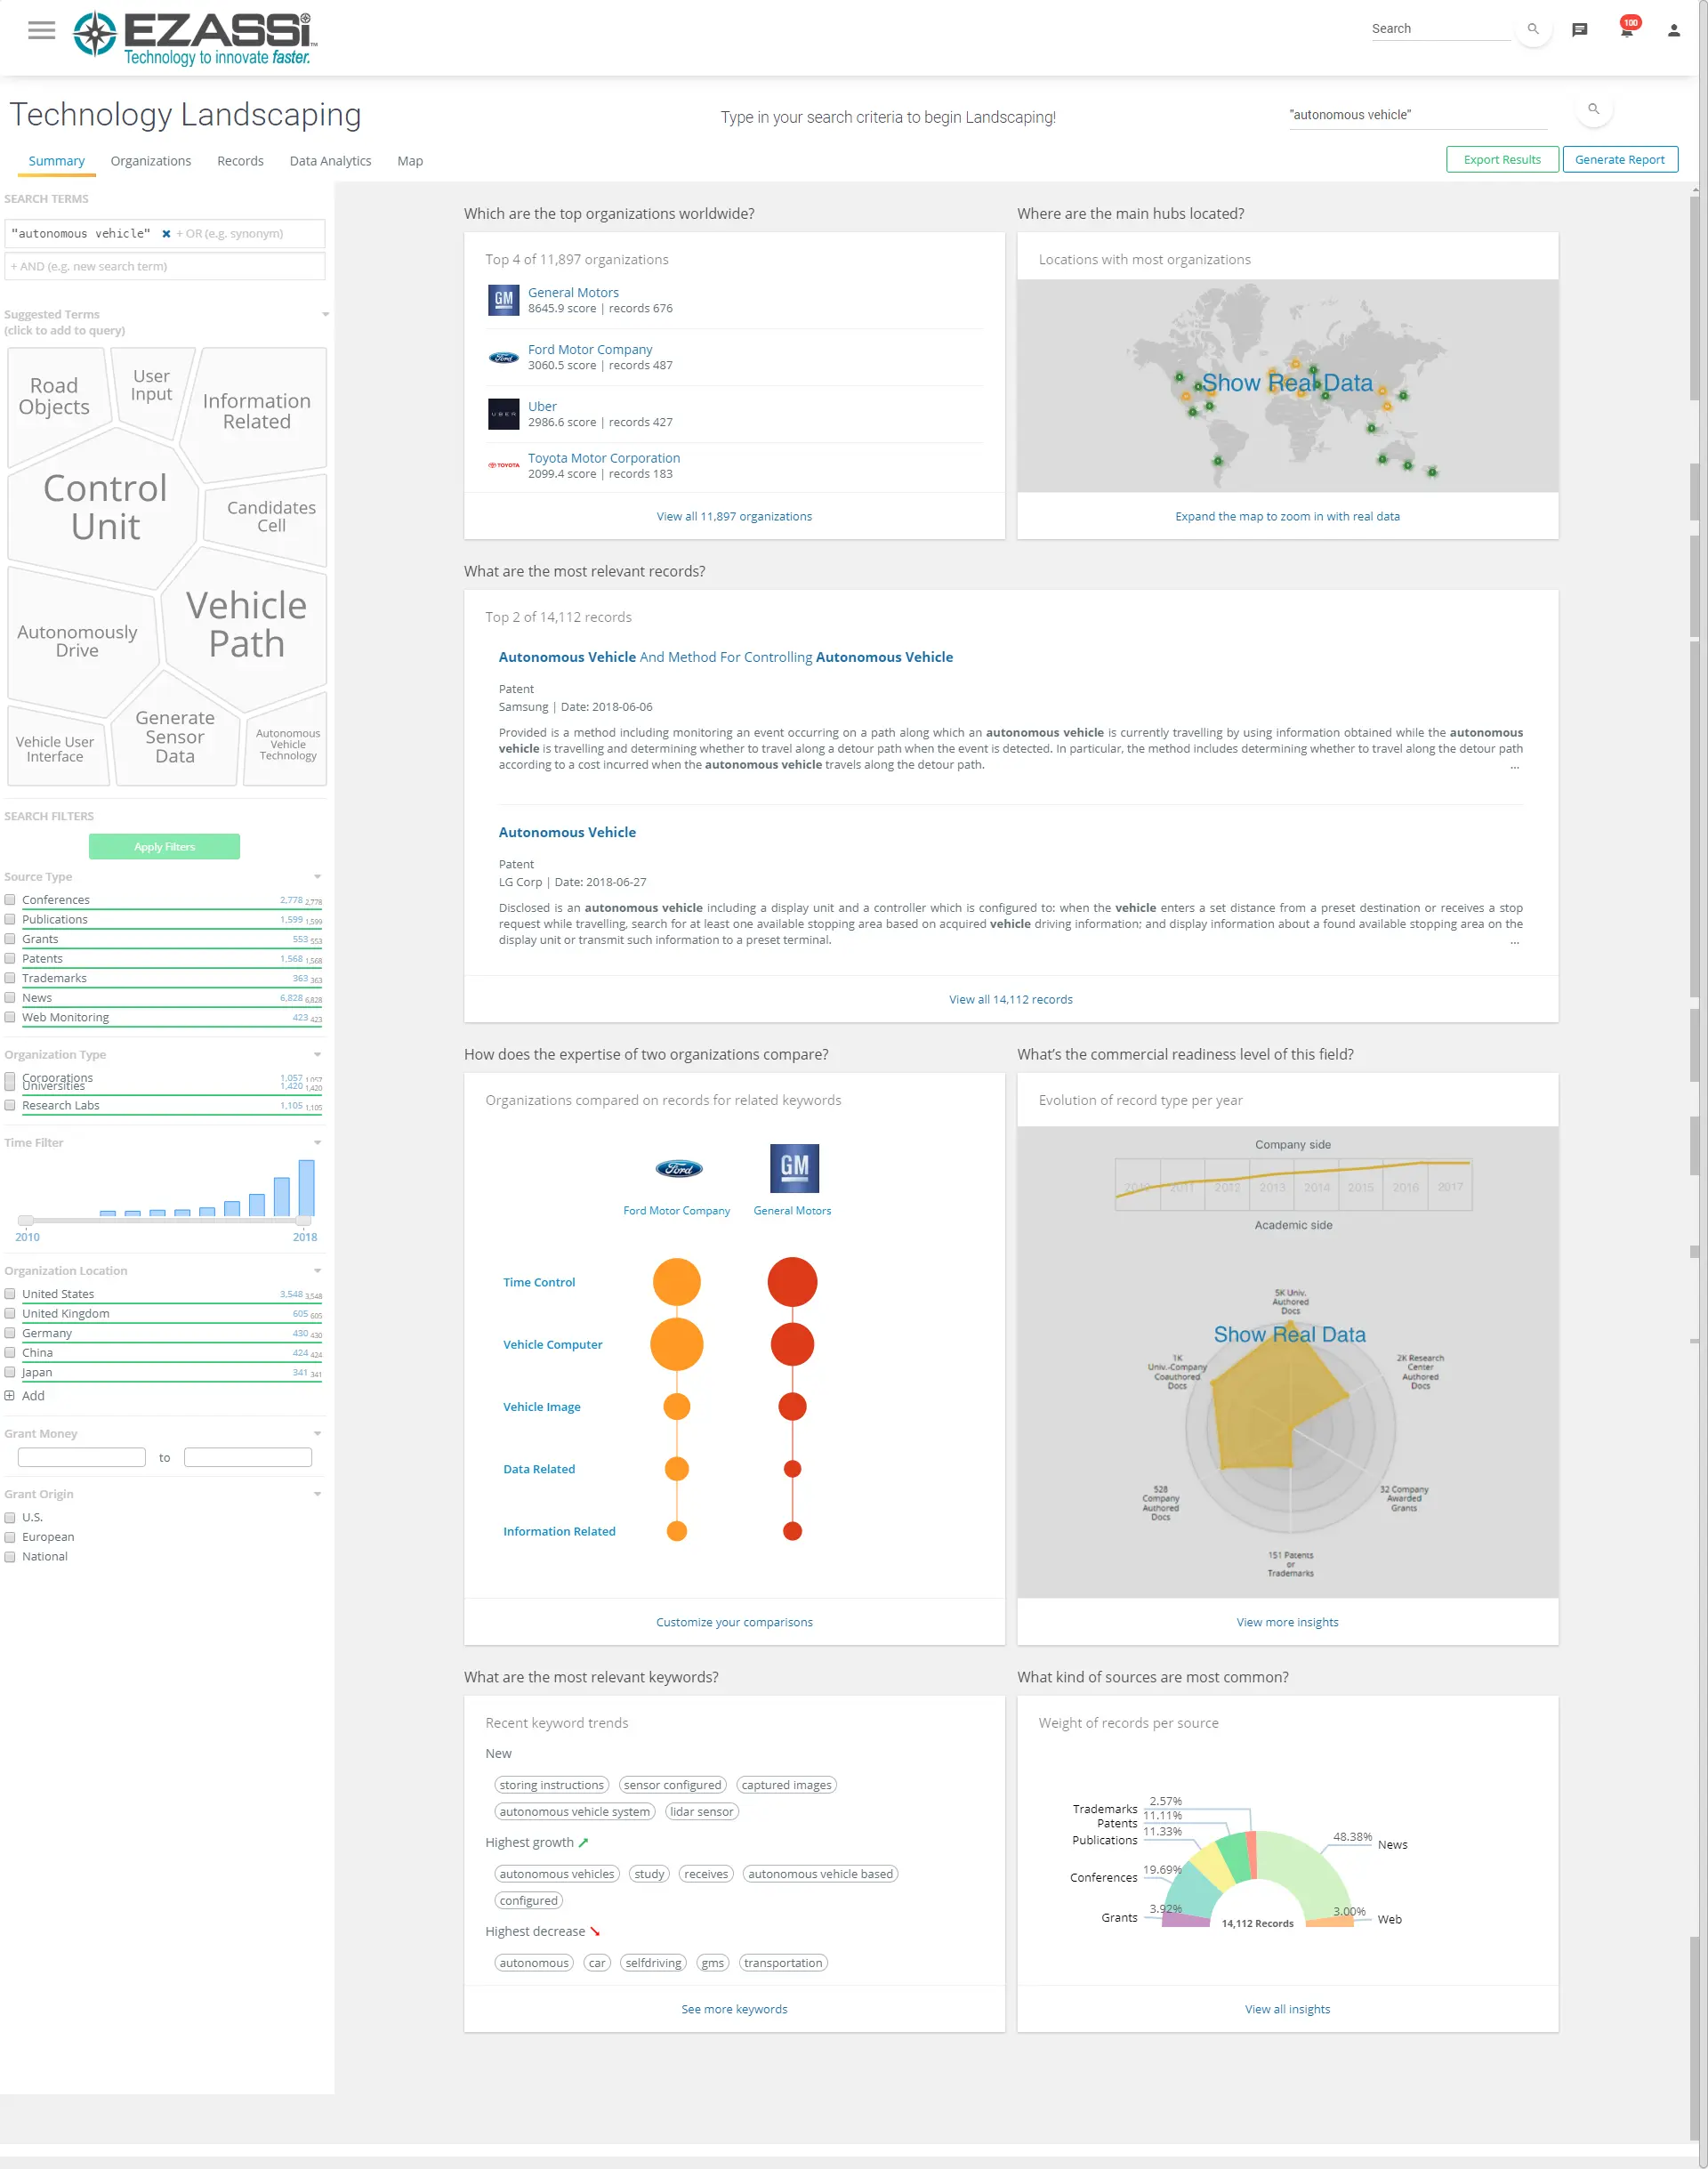The width and height of the screenshot is (1708, 2169).
Task: Click See more keywords link
Action: pyautogui.click(x=734, y=2009)
